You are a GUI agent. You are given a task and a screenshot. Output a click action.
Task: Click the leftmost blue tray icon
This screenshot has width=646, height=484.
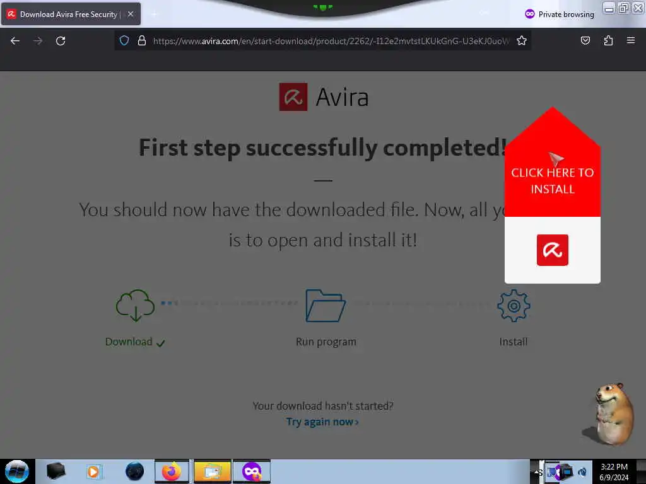551,471
